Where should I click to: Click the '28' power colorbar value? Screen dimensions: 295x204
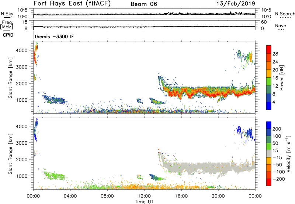[x=275, y=54]
